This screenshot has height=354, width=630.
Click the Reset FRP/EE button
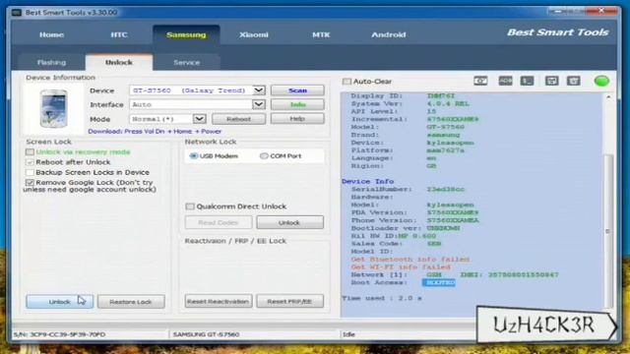click(x=289, y=302)
